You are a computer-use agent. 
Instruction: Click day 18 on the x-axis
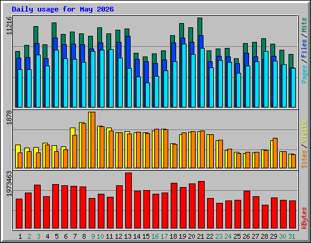173,236
